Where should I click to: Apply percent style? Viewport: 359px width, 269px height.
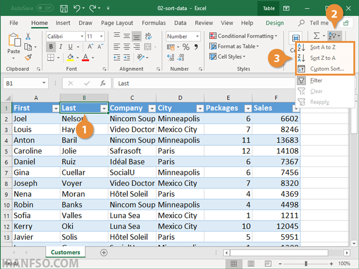tap(186, 47)
